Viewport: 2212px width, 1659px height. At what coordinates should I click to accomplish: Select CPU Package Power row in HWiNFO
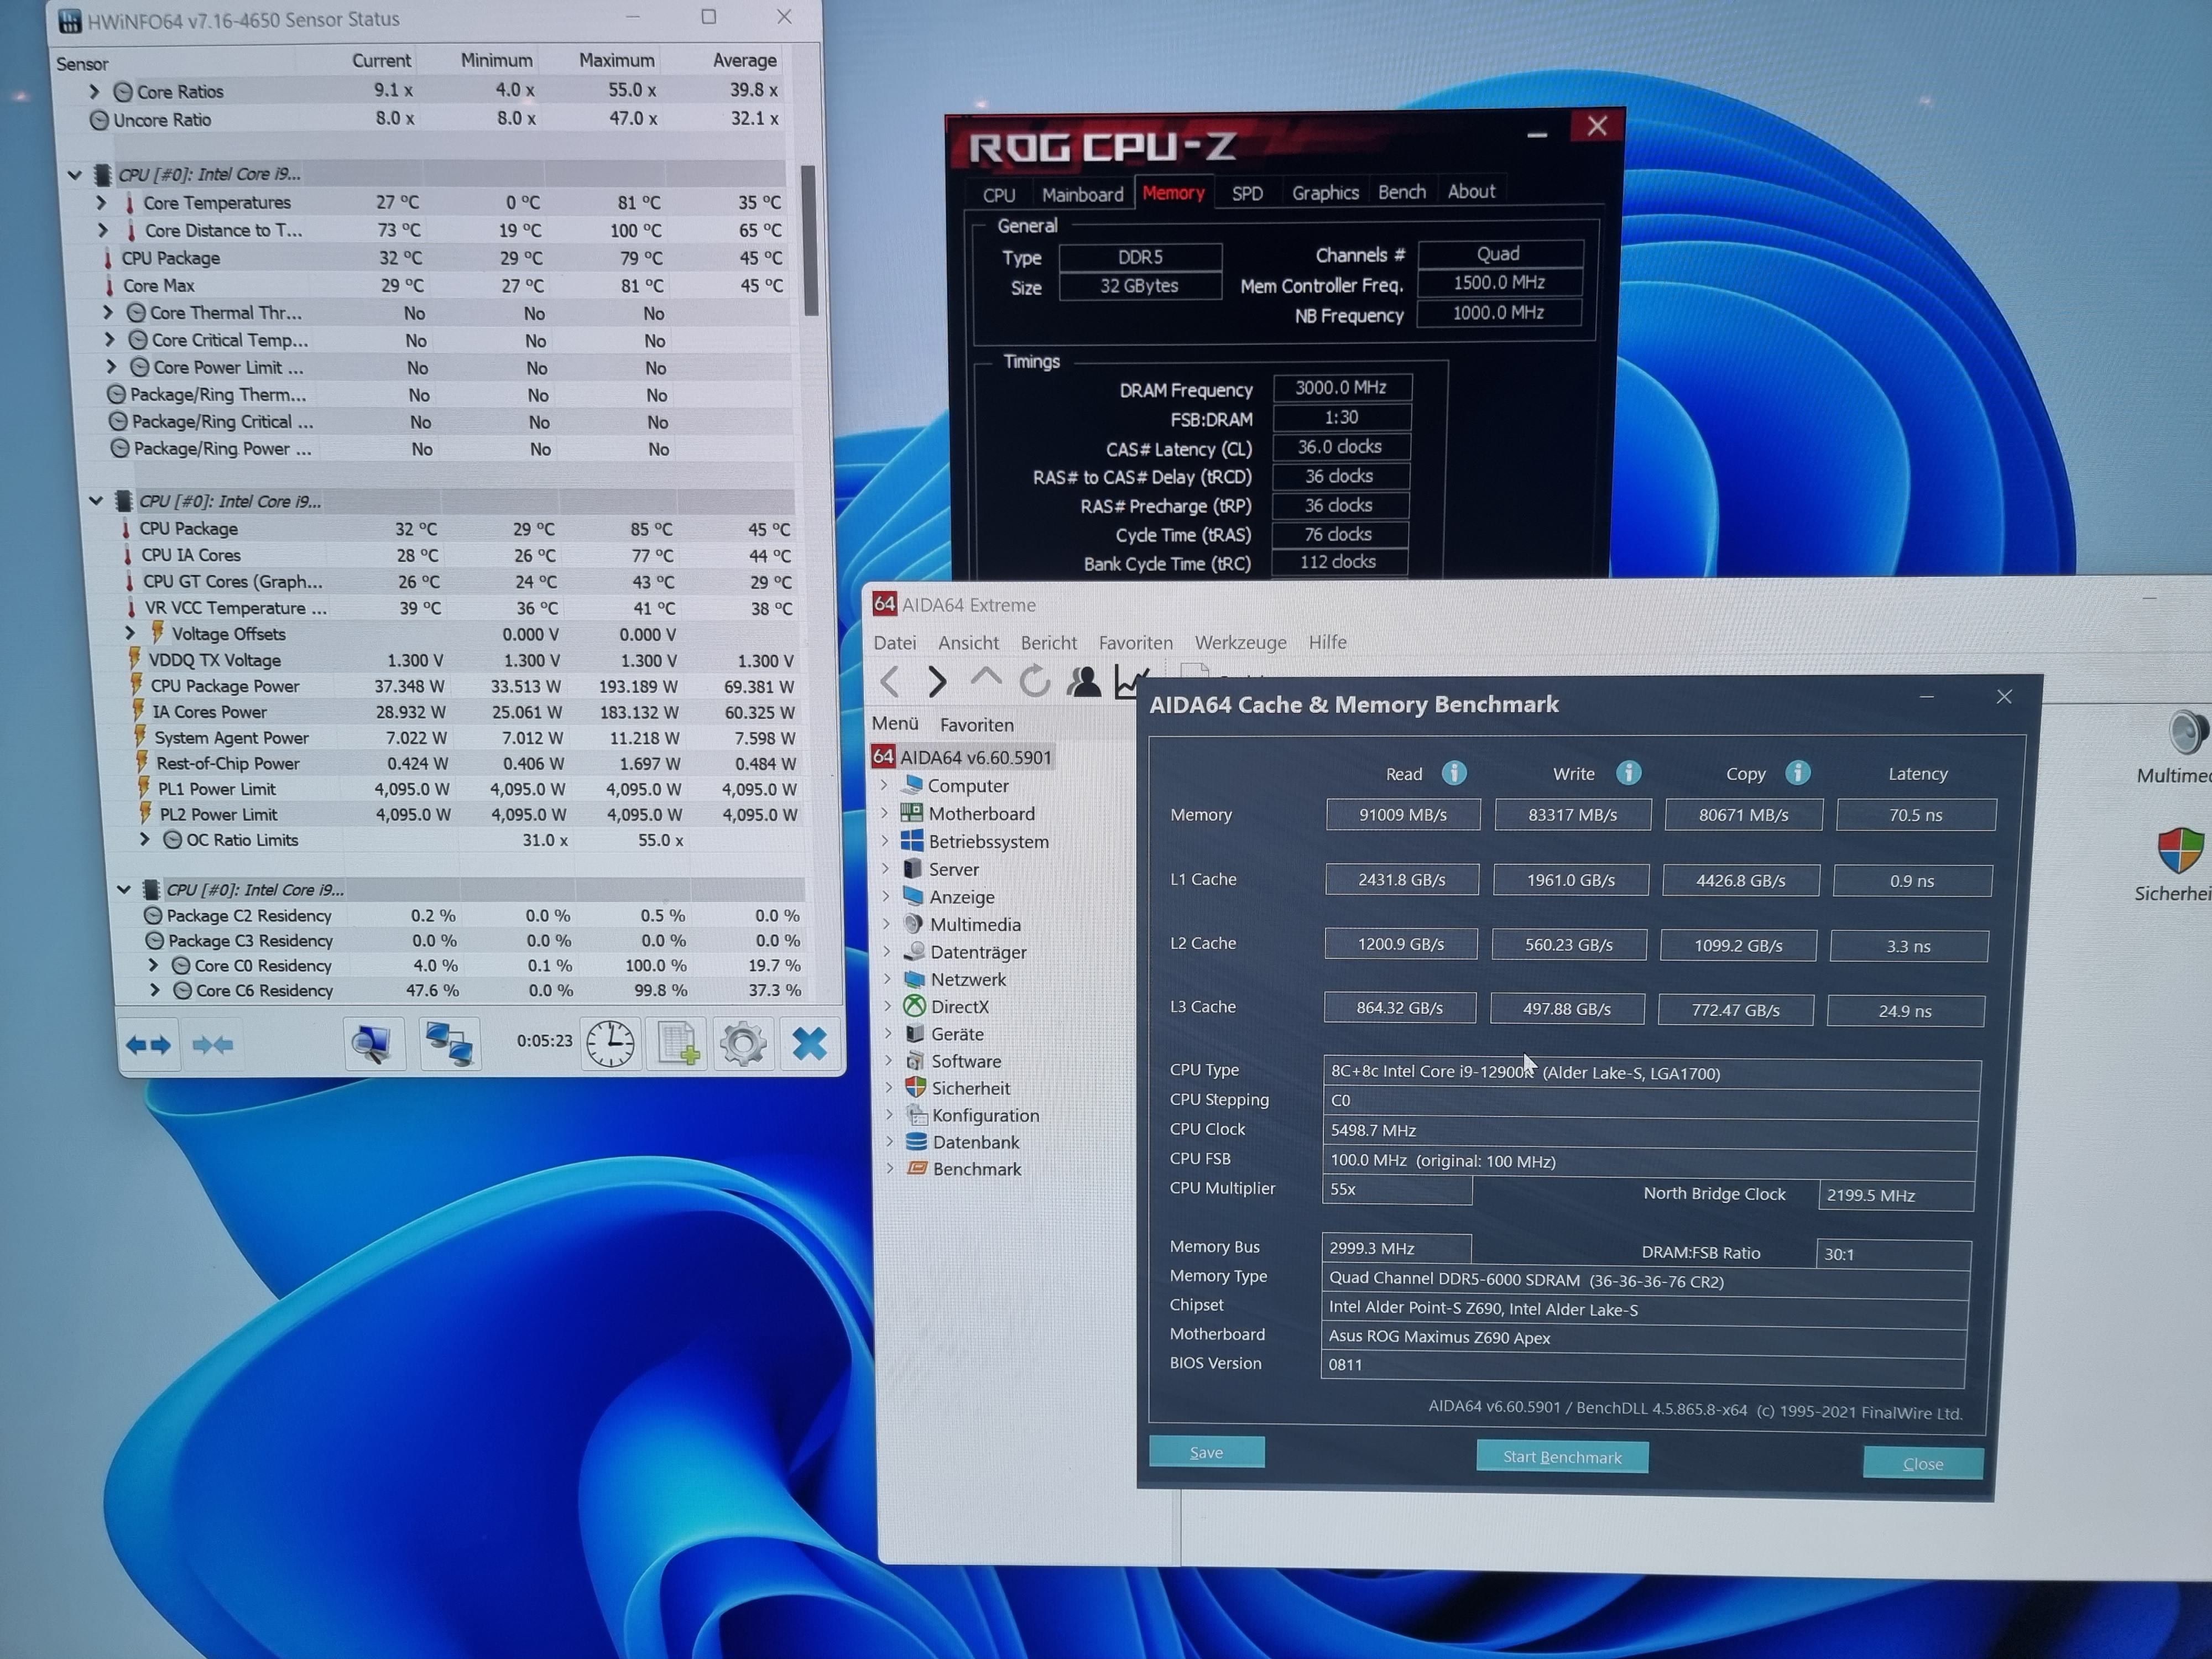pos(465,686)
